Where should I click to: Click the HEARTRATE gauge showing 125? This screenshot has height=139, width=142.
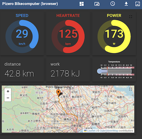coord(68,36)
